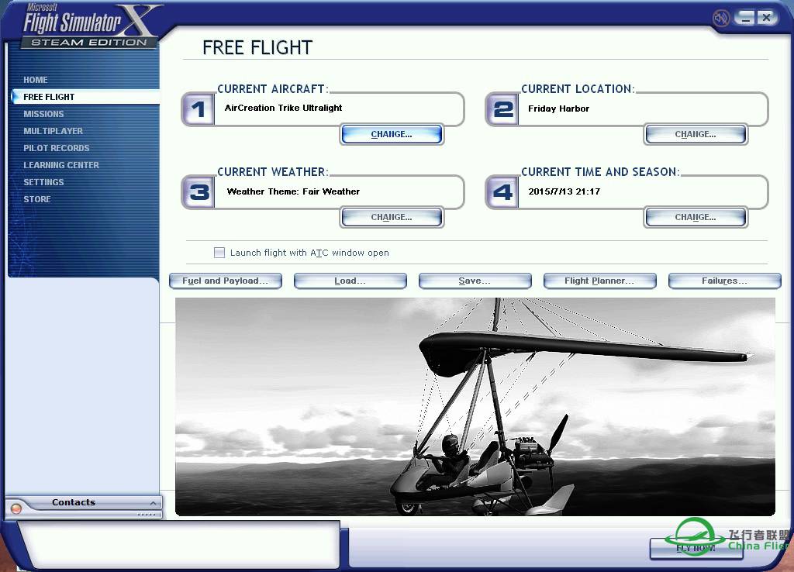Image resolution: width=794 pixels, height=572 pixels.
Task: Mute sound with the speaker icon
Action: point(722,17)
